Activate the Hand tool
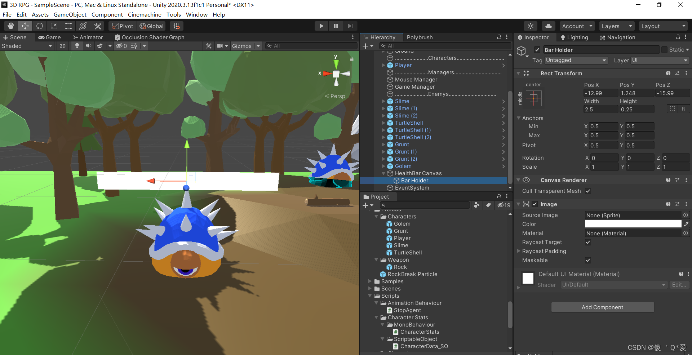This screenshot has width=692, height=355. coord(11,26)
